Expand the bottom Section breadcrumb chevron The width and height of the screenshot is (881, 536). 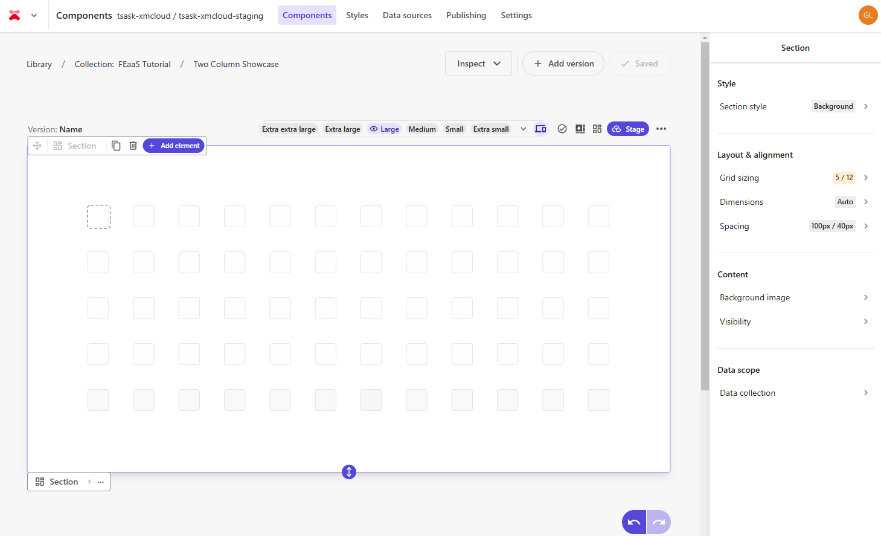click(x=89, y=482)
